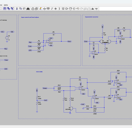Select the Copy tool in toolbar
This screenshot has height=128, width=132.
click(x=21, y=9)
